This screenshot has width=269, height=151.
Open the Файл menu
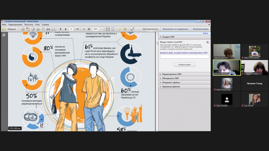4,25
